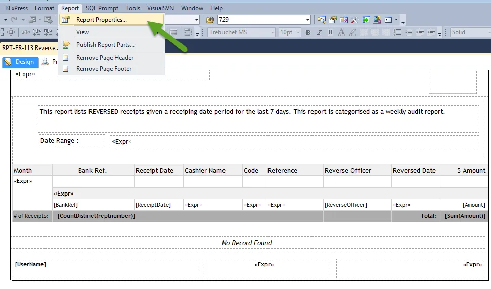This screenshot has width=491, height=289.
Task: Click the Navigate Forward icon
Action: [x=48, y=20]
